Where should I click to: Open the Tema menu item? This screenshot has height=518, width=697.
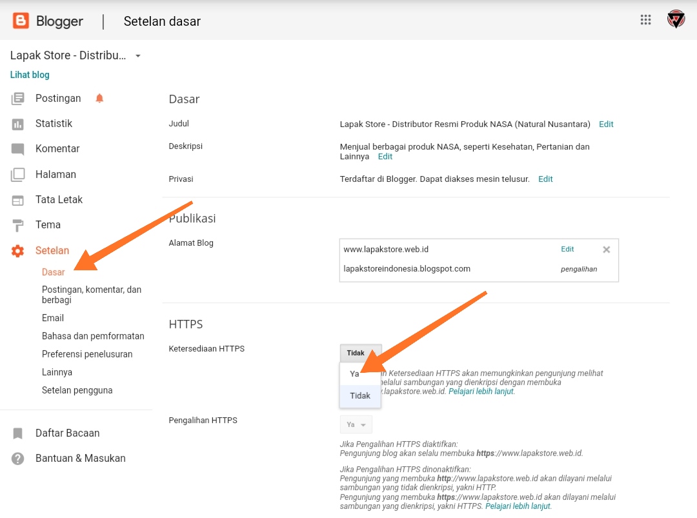coord(48,224)
